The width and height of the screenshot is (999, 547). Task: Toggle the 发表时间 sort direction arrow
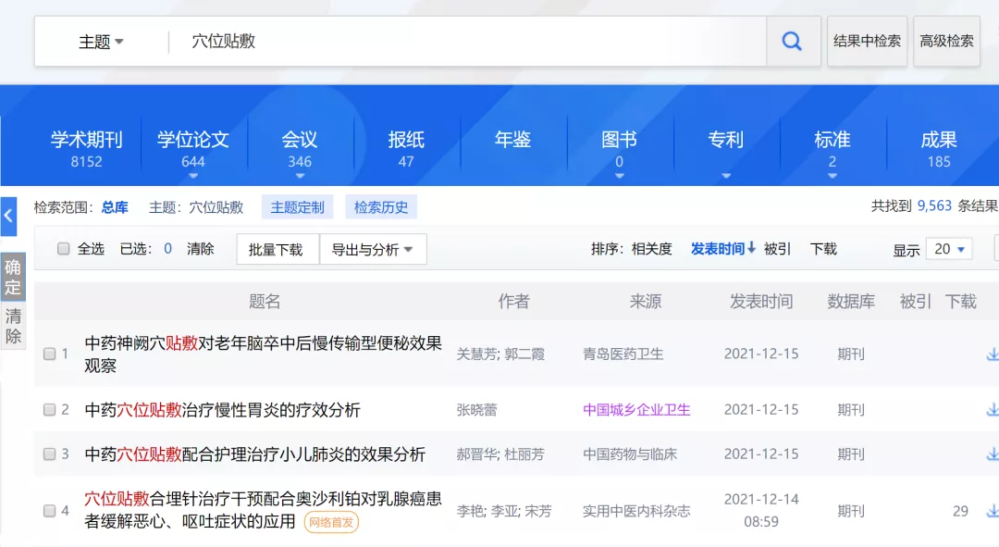(752, 248)
